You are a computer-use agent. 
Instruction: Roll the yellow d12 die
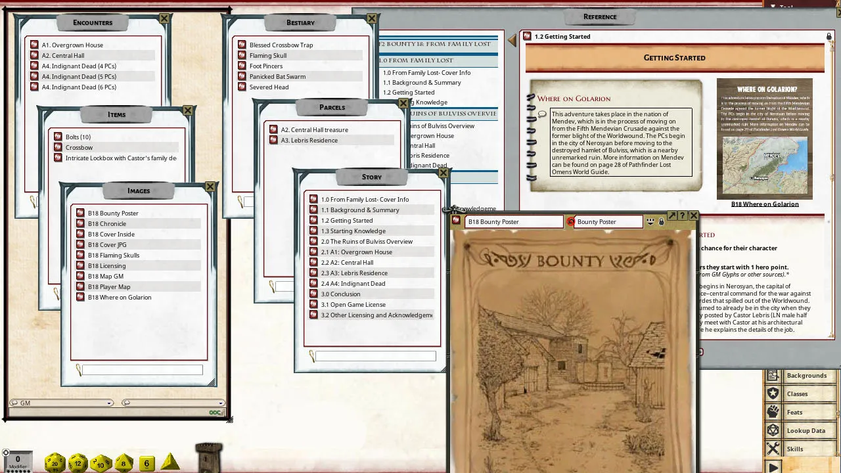pyautogui.click(x=78, y=462)
